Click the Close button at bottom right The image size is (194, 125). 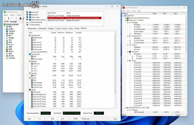(x=115, y=119)
